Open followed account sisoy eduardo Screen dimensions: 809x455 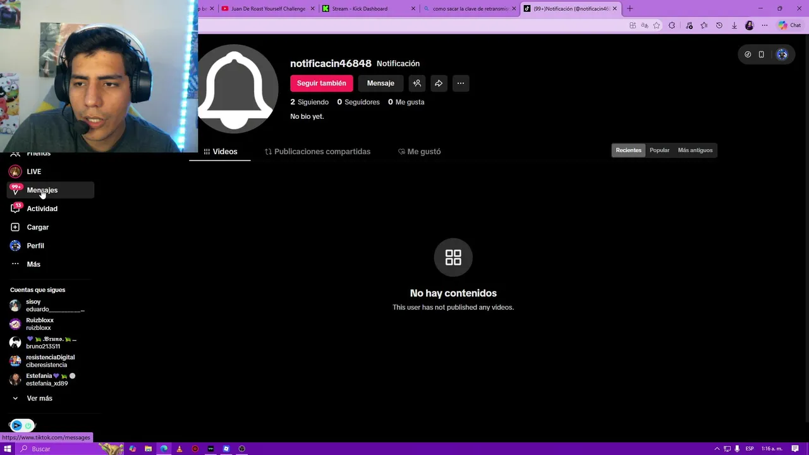pos(49,306)
